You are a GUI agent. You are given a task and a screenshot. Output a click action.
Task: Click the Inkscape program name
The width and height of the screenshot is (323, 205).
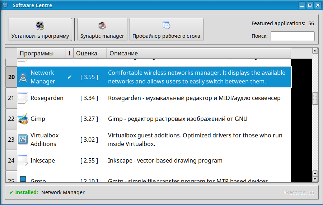pos(43,160)
